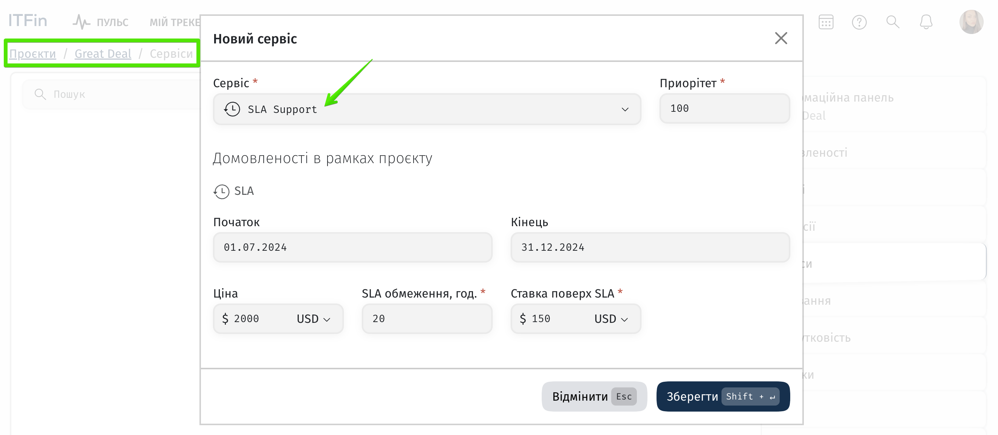
Task: Open the Ставка поверх SLA USD dropdown
Action: coord(611,318)
